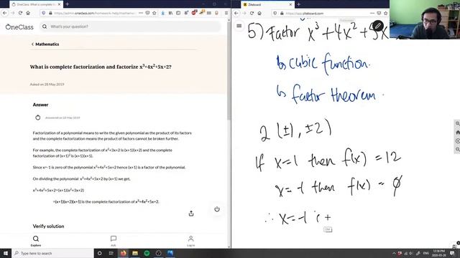Screen dimensions: 460x258
Task: Open downloads in the OneClass browser toolbar
Action: pyautogui.click(x=163, y=13)
